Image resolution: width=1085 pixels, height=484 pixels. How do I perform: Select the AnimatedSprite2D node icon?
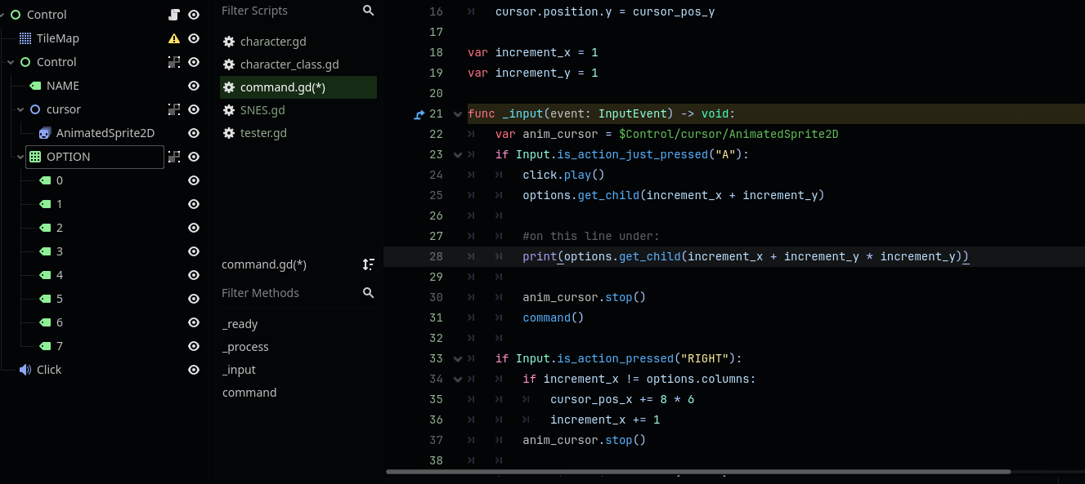point(45,133)
